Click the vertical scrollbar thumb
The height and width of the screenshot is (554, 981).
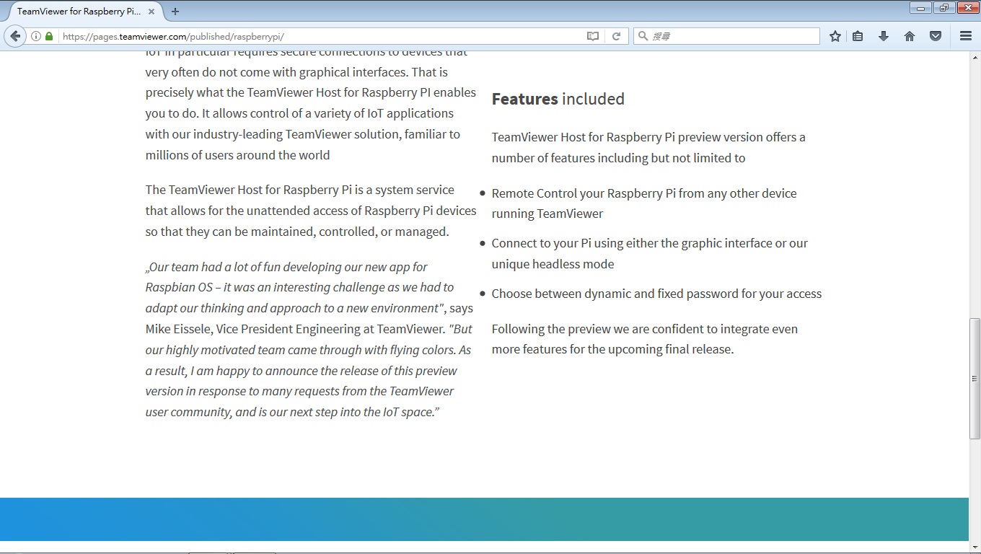pos(975,378)
